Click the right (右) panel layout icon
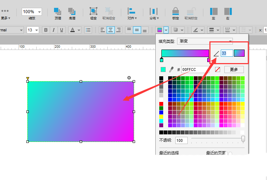Screen dimensions: 267x180 point(228,11)
